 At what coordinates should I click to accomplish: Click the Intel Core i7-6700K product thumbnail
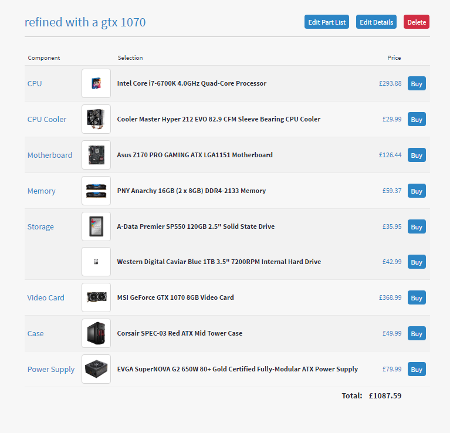coord(96,83)
